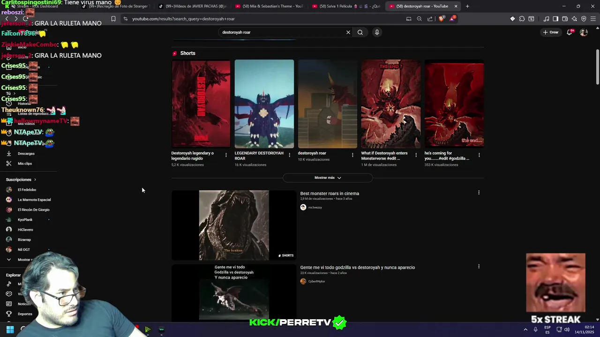The height and width of the screenshot is (337, 600).
Task: Open YouTube notifications bell
Action: 569,32
